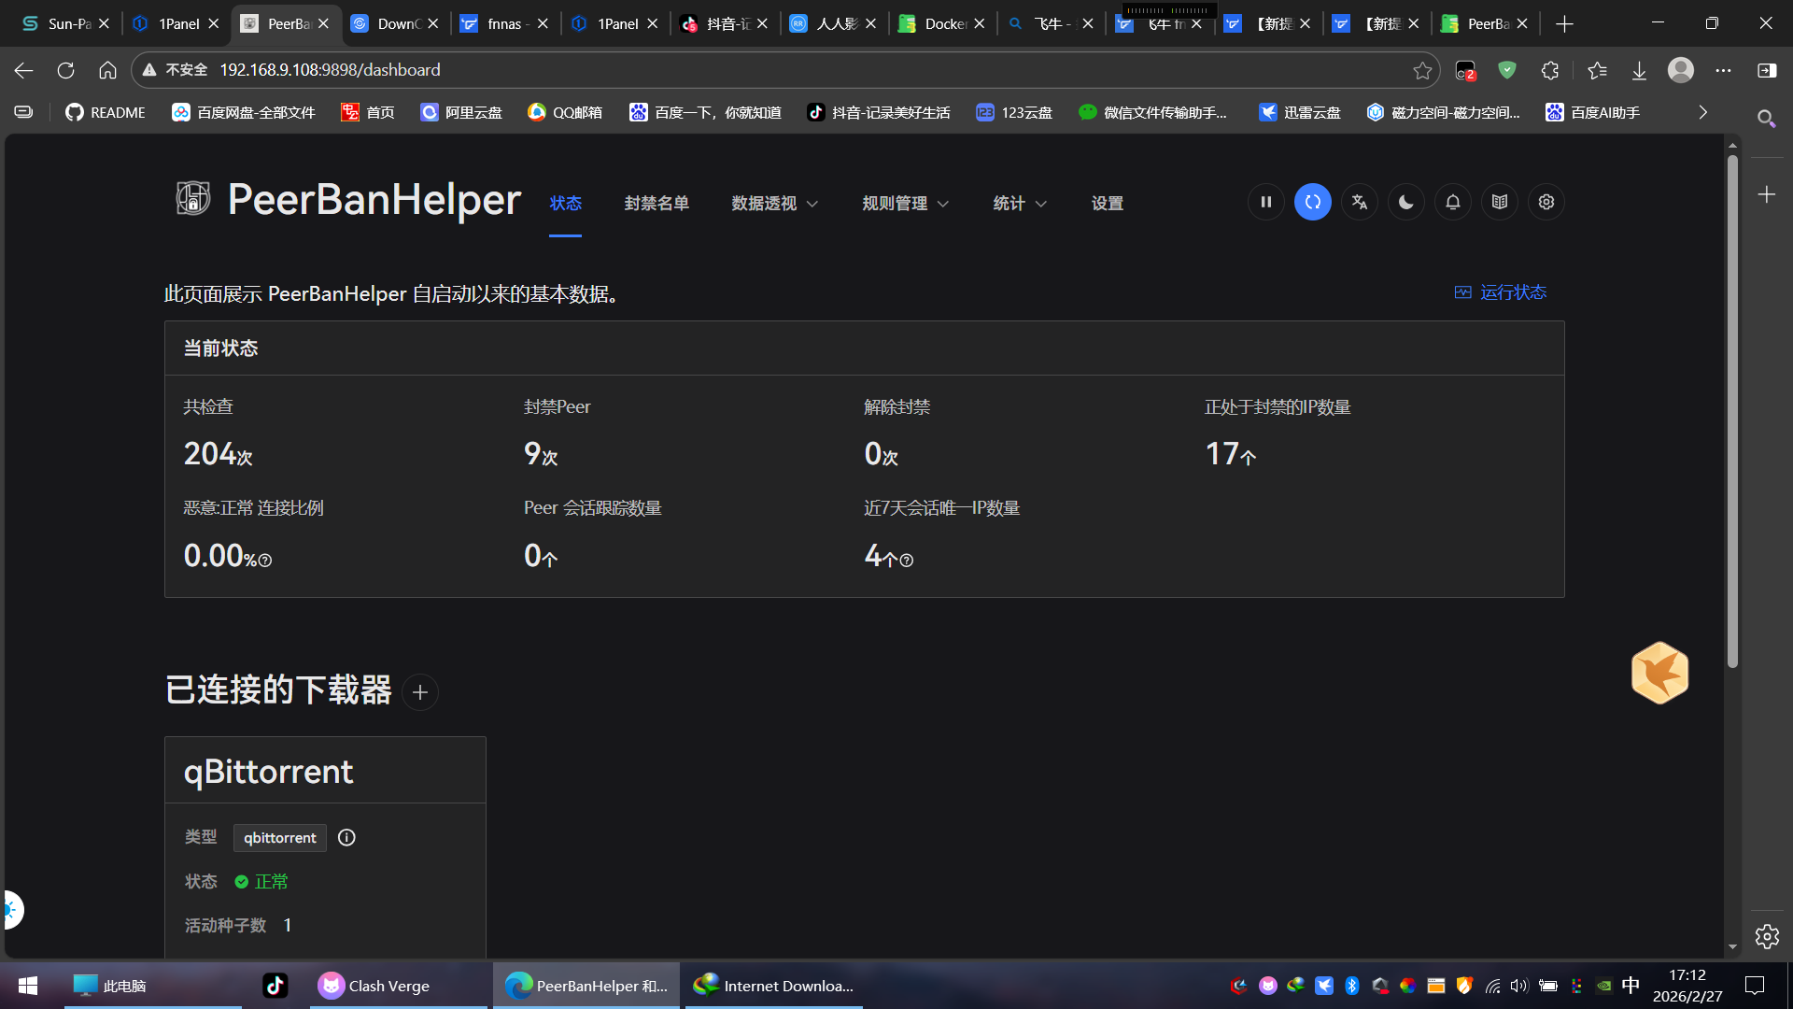Expand the 数据透视 dropdown menu
Image resolution: width=1793 pixels, height=1009 pixels.
tap(774, 203)
